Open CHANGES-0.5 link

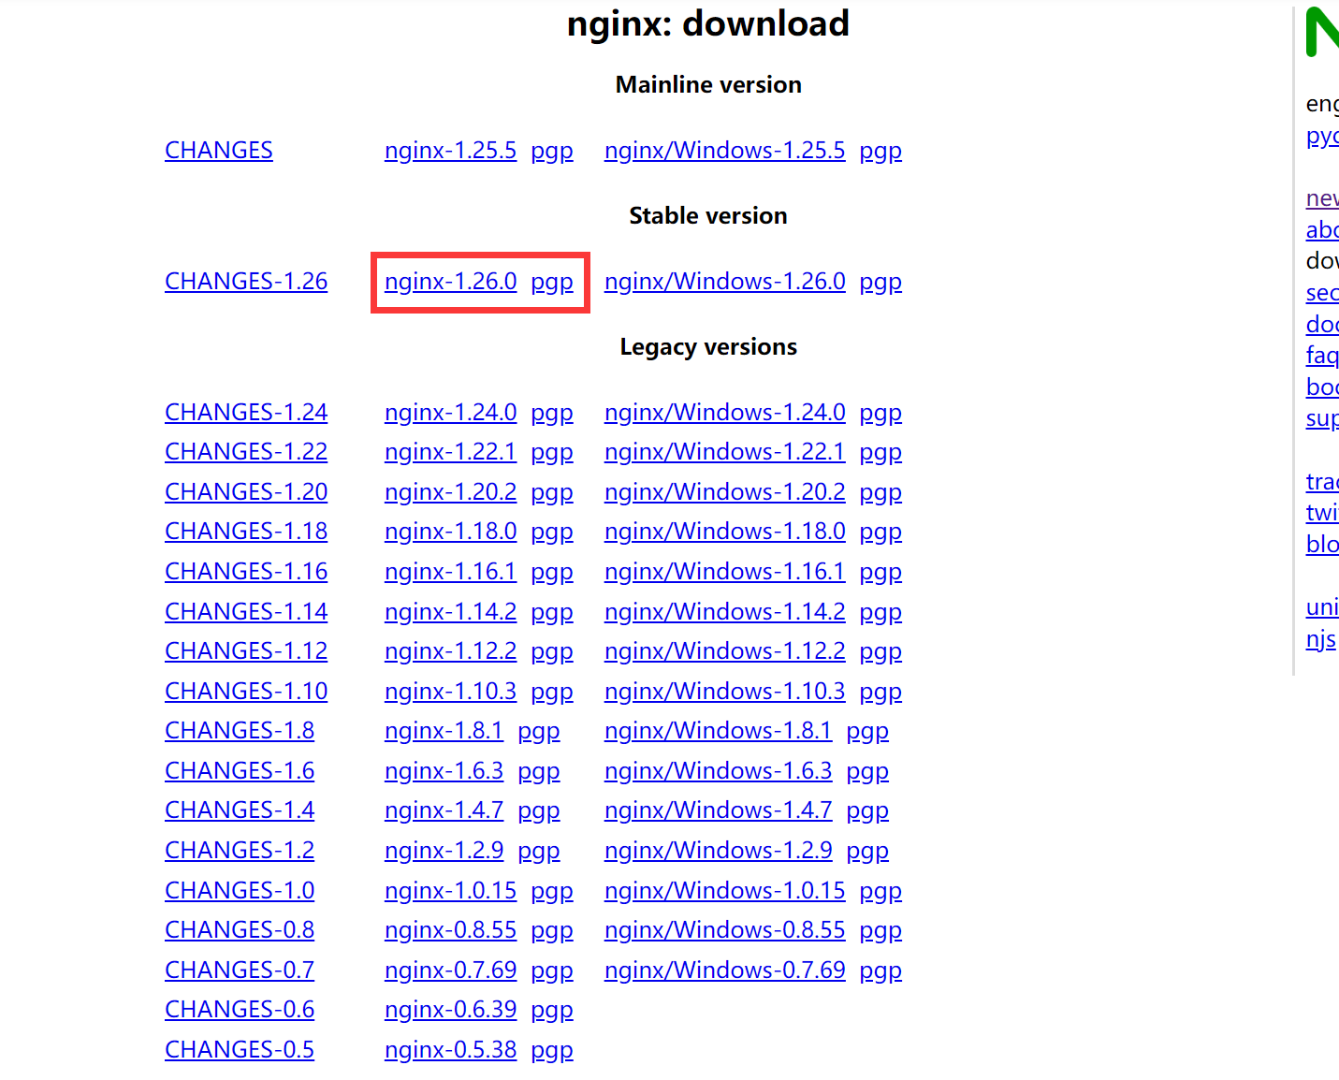coord(240,1050)
